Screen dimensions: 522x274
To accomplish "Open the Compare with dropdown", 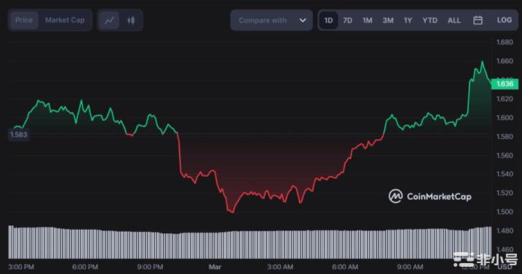I will click(x=271, y=20).
